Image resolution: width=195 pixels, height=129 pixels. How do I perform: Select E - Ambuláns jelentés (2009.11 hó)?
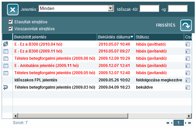[46, 66]
